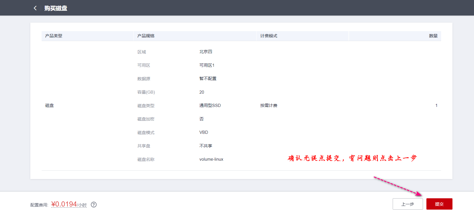Select the value 不共享
Image resolution: width=474 pixels, height=213 pixels.
[206, 146]
